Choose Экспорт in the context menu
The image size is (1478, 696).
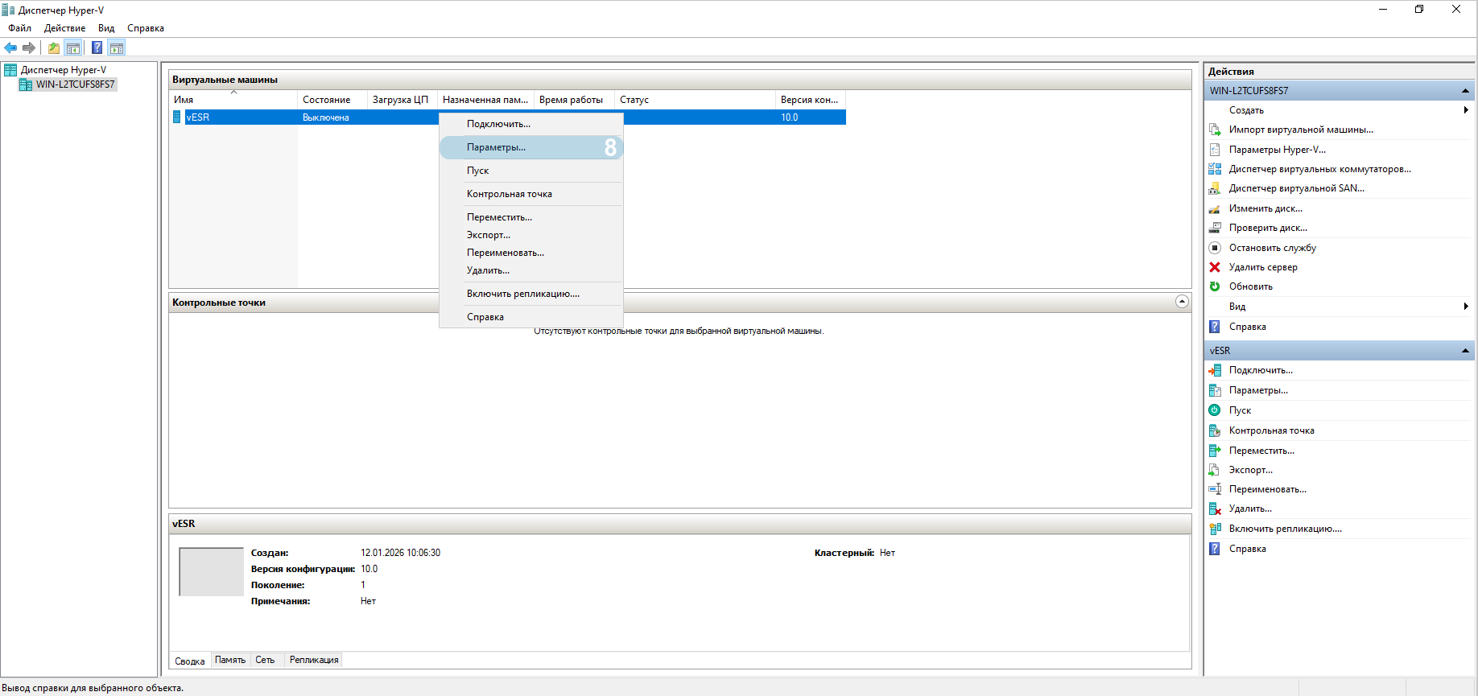531,235
